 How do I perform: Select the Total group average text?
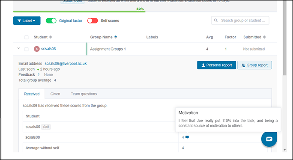click(x=37, y=80)
